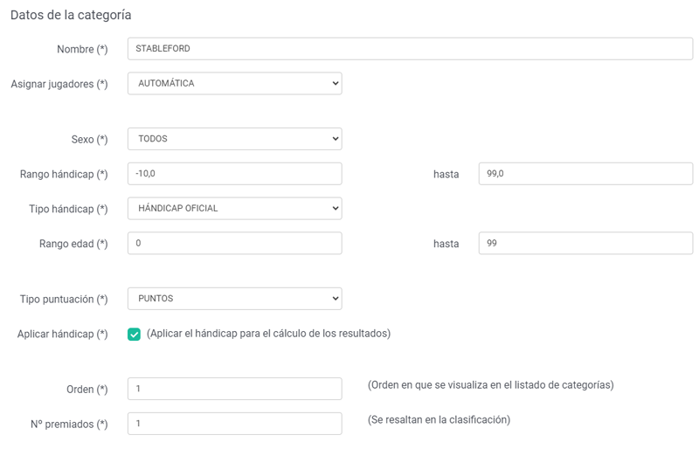Click the Rango edad minimum field
699x449 pixels.
tap(235, 243)
